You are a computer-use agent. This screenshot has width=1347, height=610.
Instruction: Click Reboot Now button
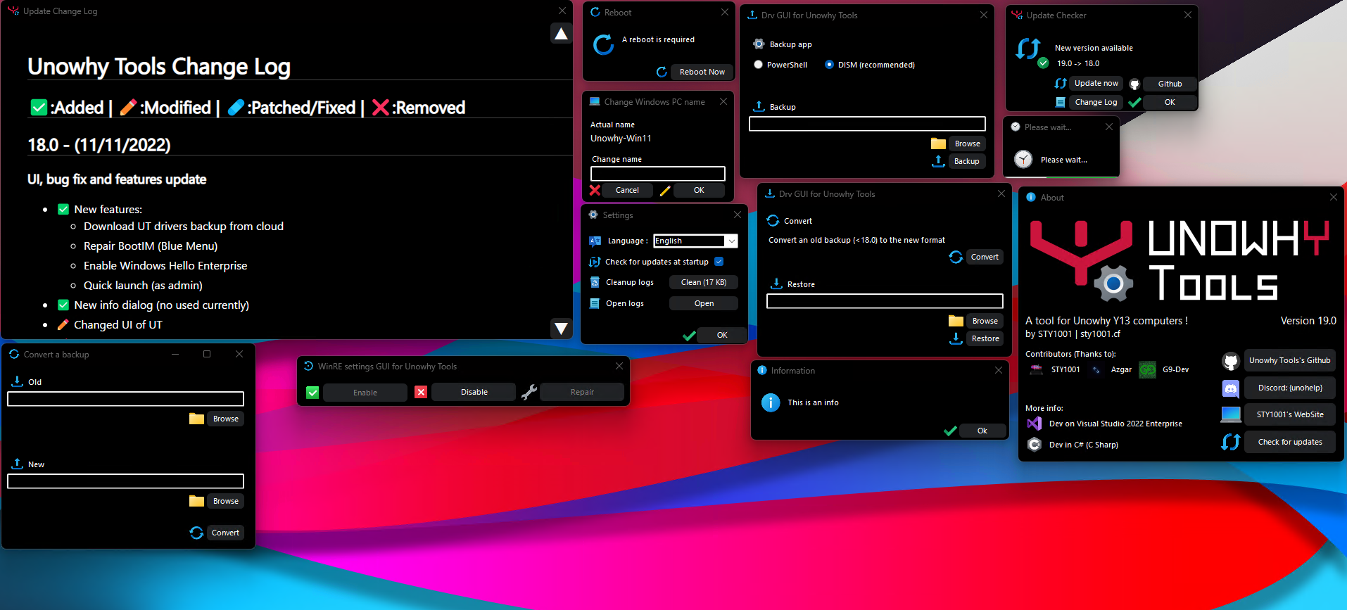[702, 72]
